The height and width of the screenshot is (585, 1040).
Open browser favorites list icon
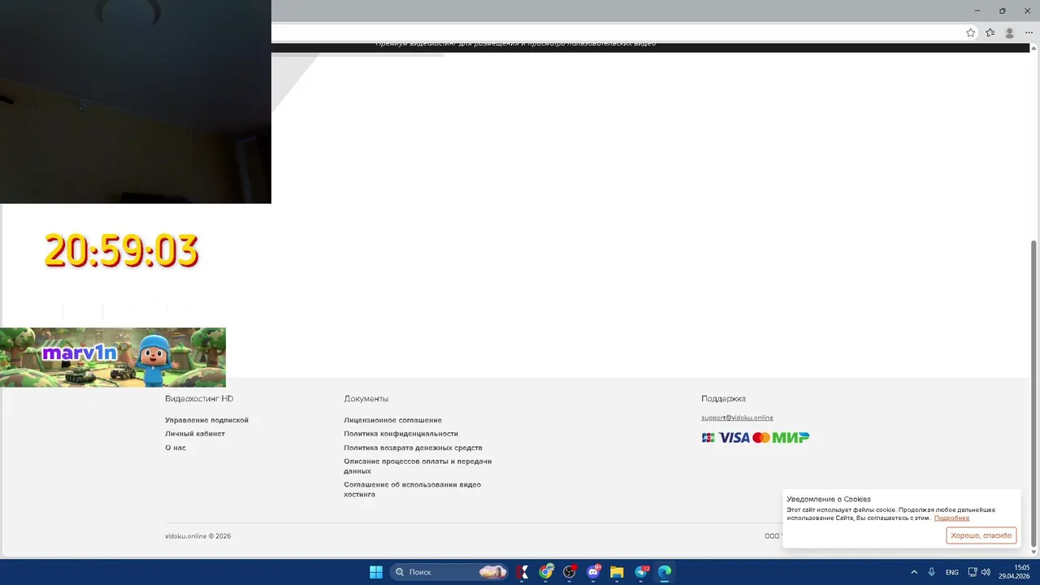990,32
